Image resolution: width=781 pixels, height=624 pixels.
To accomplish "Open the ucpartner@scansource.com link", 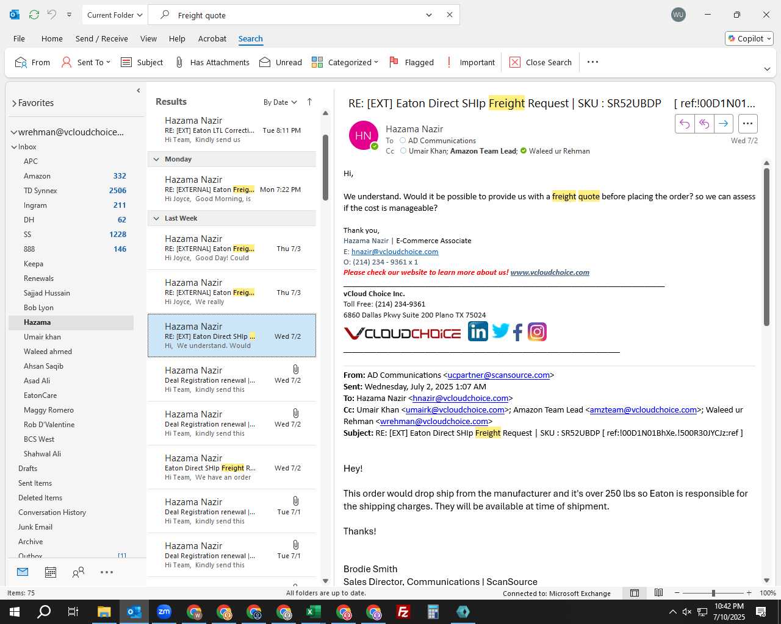I will [498, 375].
